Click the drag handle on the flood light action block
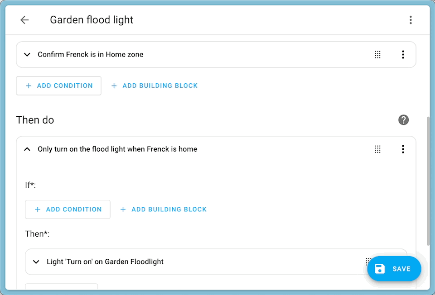The height and width of the screenshot is (295, 435). click(377, 149)
